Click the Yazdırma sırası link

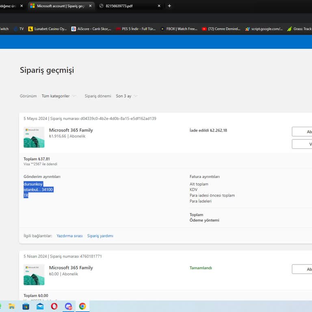click(x=69, y=236)
